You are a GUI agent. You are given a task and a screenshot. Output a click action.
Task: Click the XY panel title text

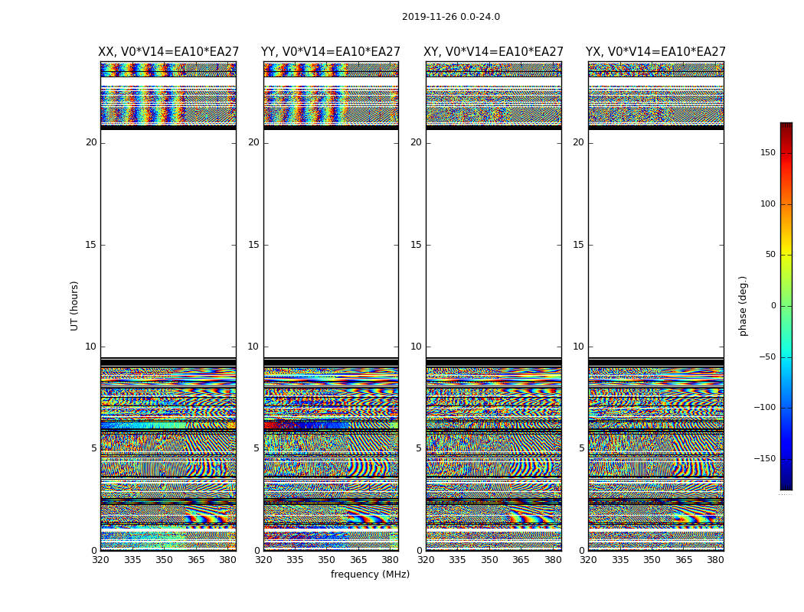(494, 52)
